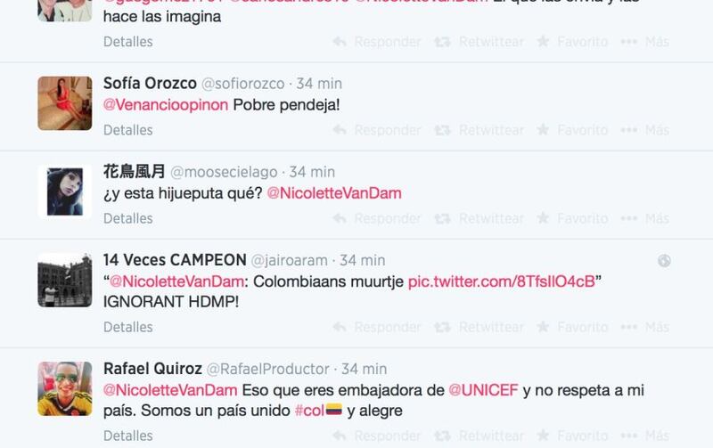Image resolution: width=713 pixels, height=448 pixels.
Task: Reply to Sofía Orozco's tweet
Action: [377, 130]
